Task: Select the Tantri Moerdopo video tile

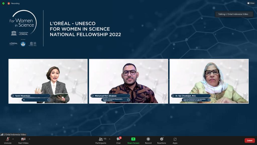Action: point(48,81)
